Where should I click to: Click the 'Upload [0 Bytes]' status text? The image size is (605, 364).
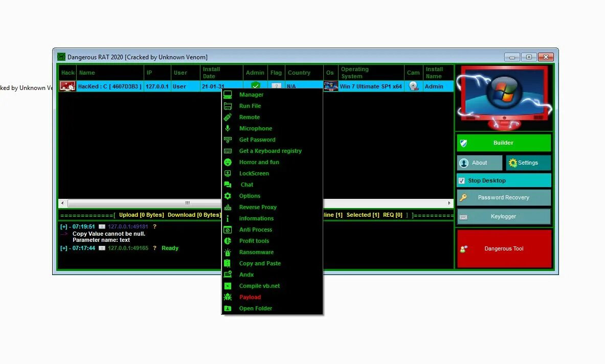142,215
